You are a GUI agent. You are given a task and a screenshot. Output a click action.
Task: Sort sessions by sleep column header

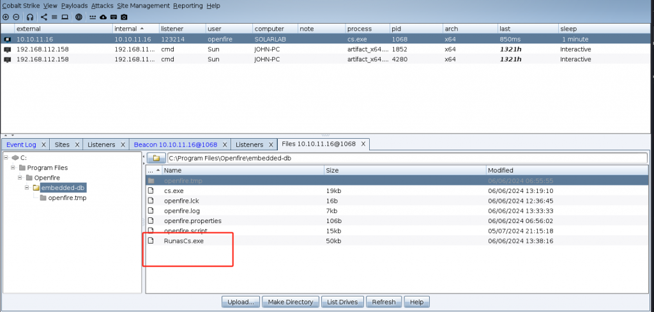(x=604, y=29)
